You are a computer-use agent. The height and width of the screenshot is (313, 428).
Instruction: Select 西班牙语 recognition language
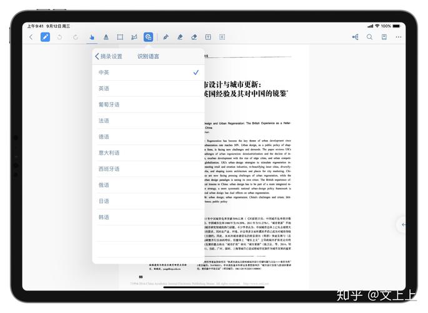click(x=149, y=169)
